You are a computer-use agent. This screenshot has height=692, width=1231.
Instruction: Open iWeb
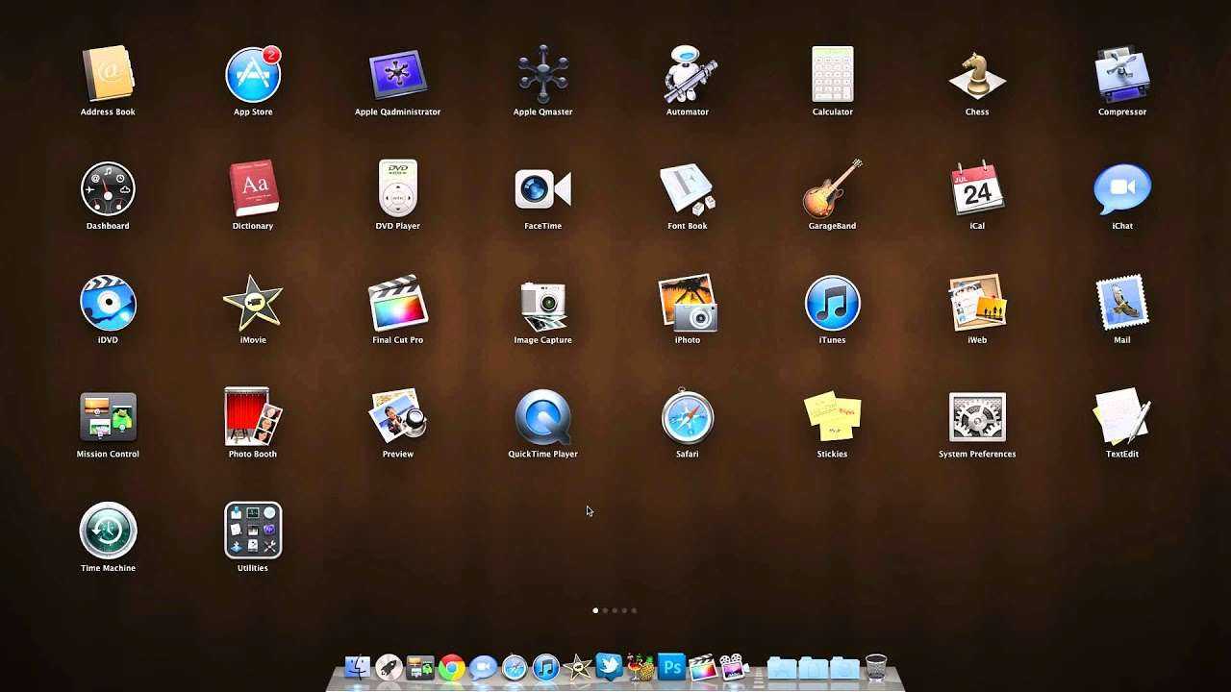click(x=977, y=303)
